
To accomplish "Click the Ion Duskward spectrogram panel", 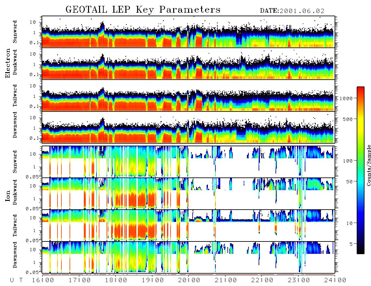I will point(188,193).
